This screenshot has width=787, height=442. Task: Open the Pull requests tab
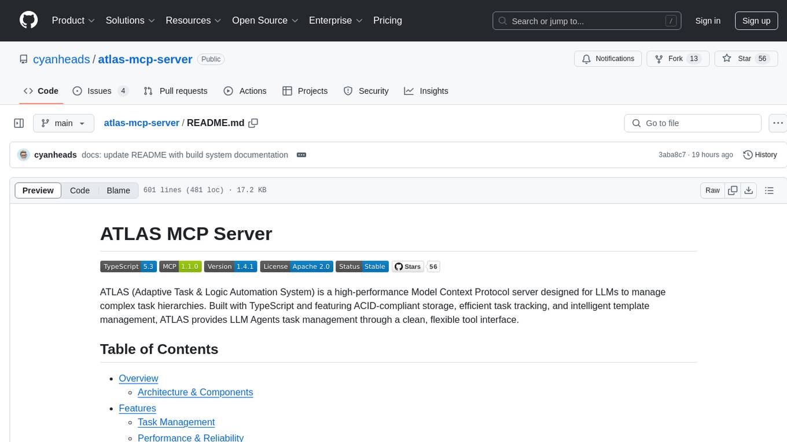[x=175, y=91]
